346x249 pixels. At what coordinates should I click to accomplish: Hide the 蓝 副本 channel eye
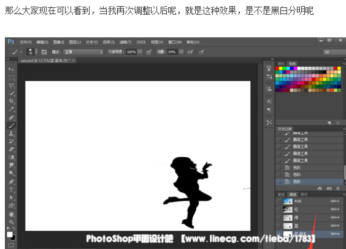coord(279,234)
